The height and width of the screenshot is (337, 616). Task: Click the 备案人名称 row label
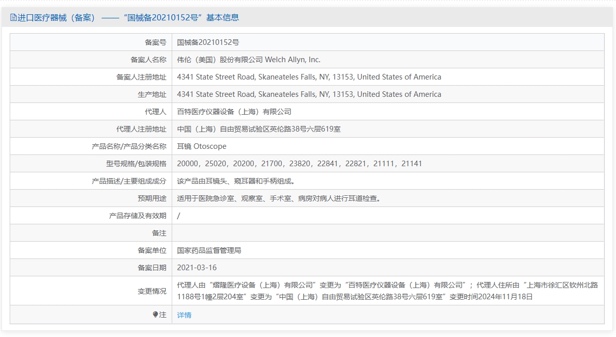(x=148, y=60)
